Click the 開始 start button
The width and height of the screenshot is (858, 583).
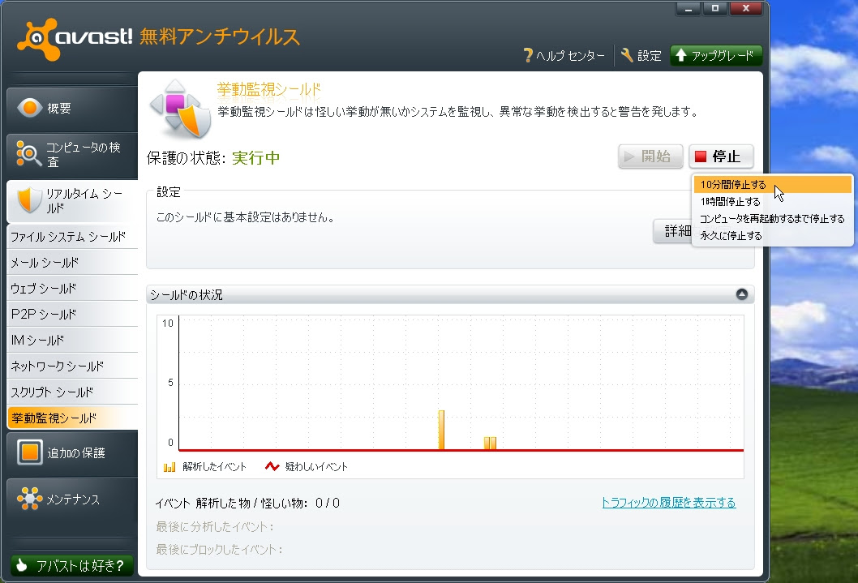(x=650, y=156)
